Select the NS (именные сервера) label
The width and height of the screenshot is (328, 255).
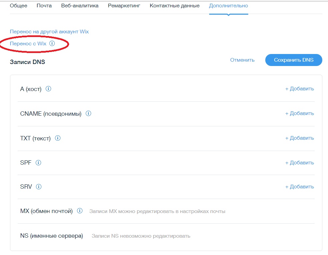point(51,236)
